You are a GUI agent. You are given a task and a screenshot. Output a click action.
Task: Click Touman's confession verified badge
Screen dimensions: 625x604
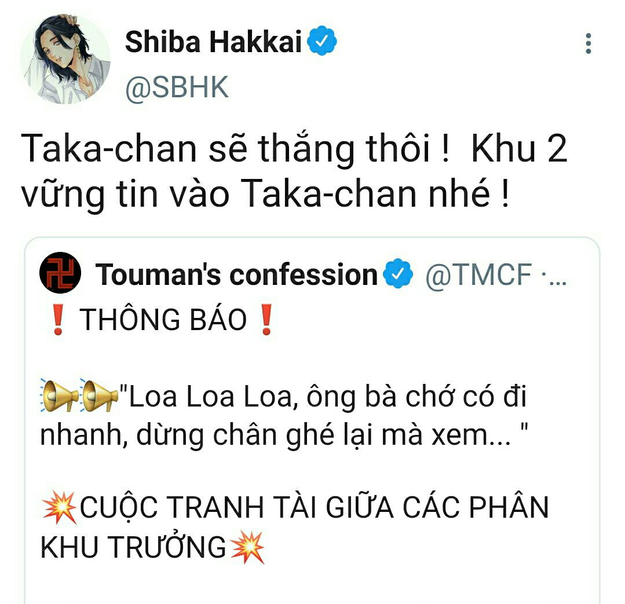tap(398, 274)
